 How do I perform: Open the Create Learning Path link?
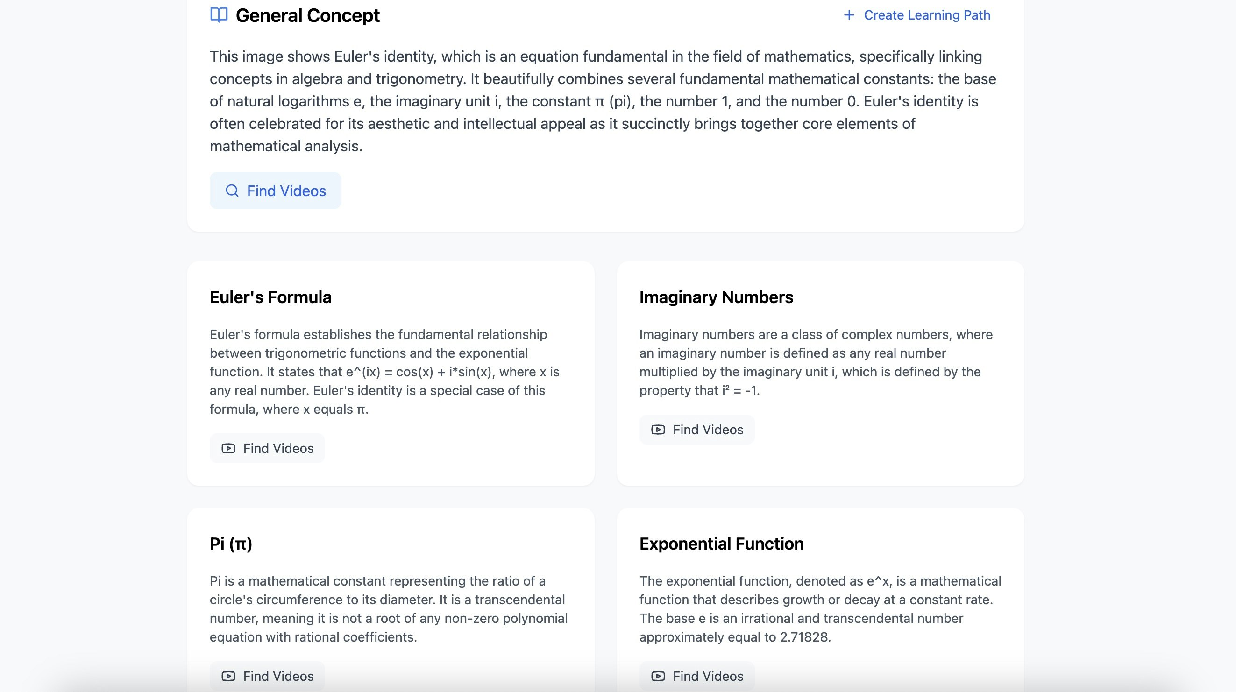pyautogui.click(x=926, y=15)
